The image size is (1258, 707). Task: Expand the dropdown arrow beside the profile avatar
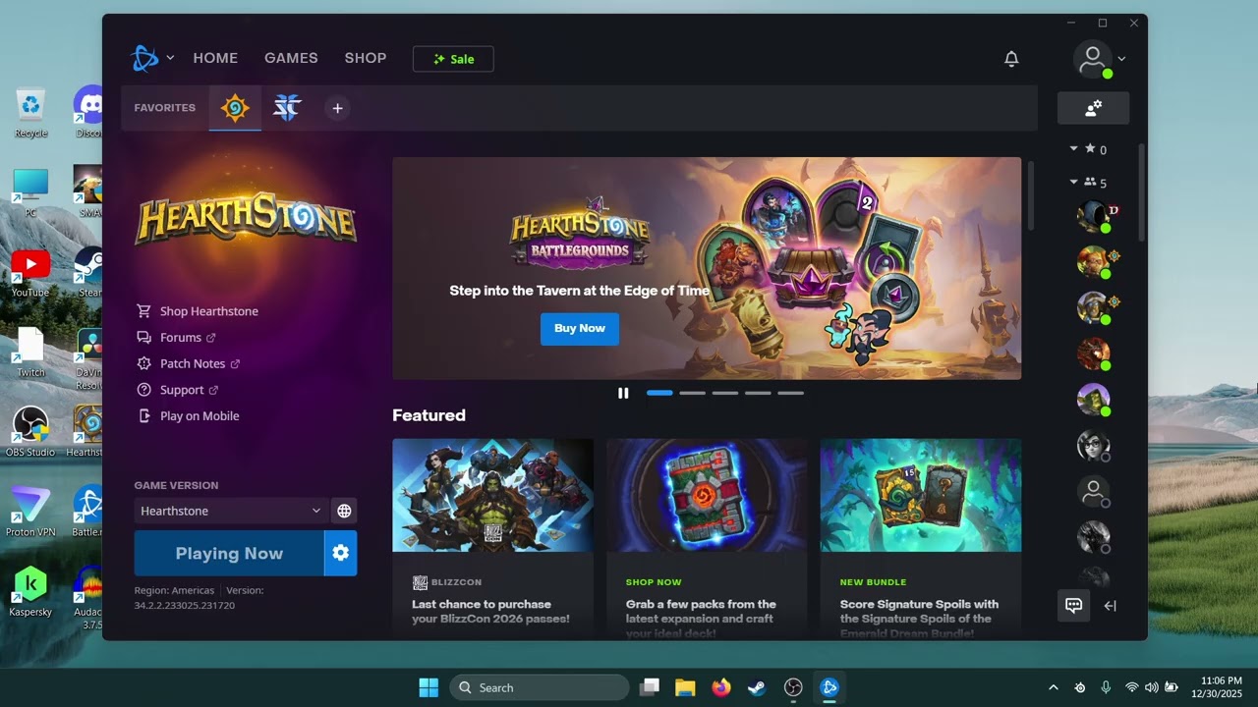click(x=1121, y=59)
